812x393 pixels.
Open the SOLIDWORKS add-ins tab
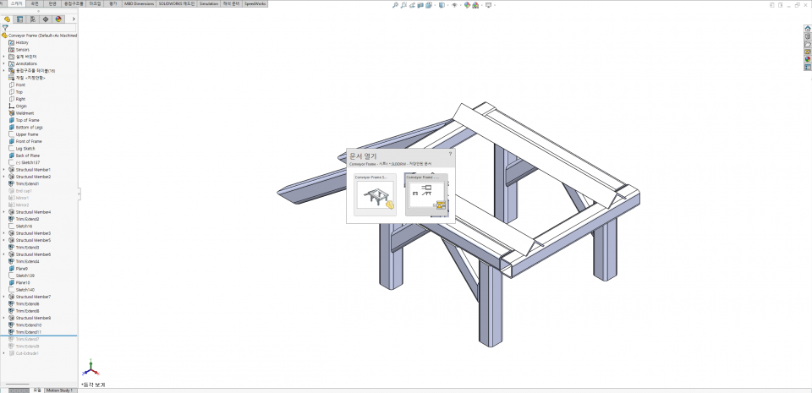pos(177,3)
